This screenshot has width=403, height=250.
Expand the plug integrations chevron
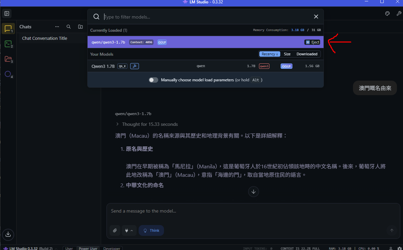132,230
